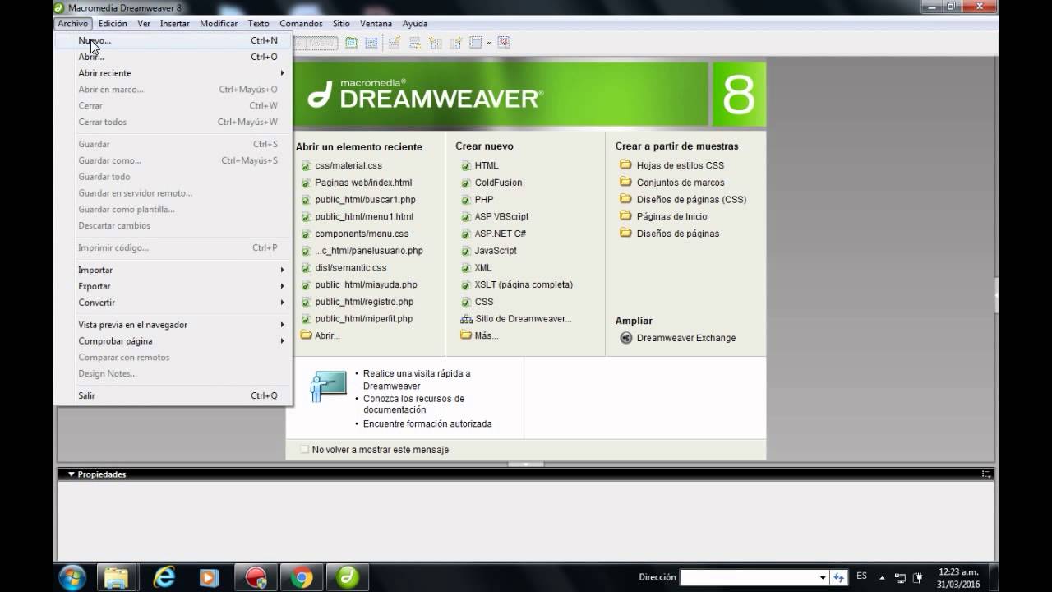1052x592 pixels.
Task: Expand Importar submenu
Action: pyautogui.click(x=173, y=270)
